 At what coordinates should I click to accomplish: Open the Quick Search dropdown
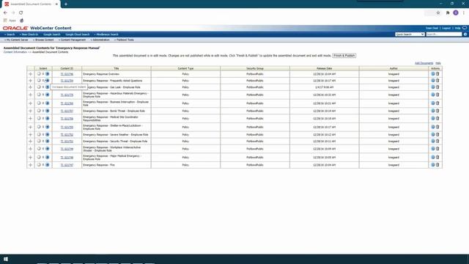pos(410,34)
